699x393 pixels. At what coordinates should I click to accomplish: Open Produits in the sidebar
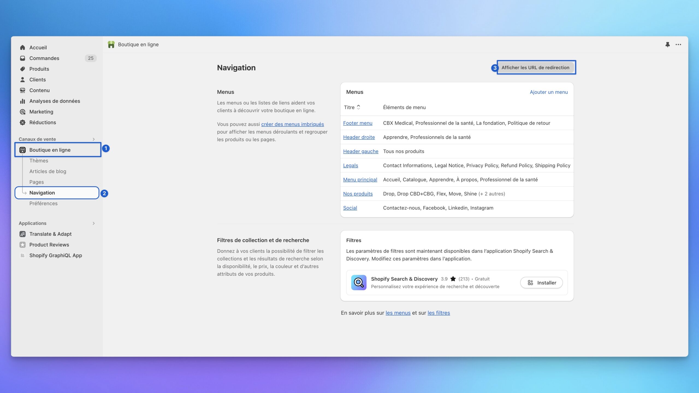[39, 69]
